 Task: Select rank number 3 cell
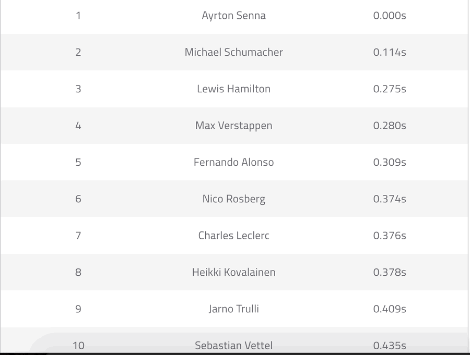pyautogui.click(x=78, y=89)
